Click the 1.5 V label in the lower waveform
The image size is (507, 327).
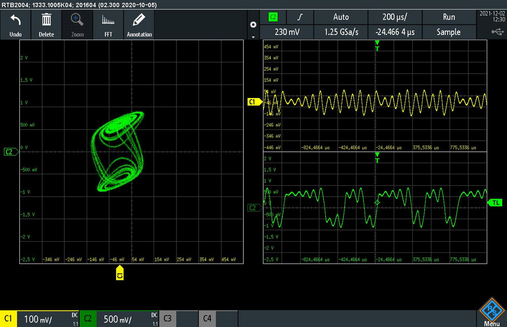(x=270, y=170)
